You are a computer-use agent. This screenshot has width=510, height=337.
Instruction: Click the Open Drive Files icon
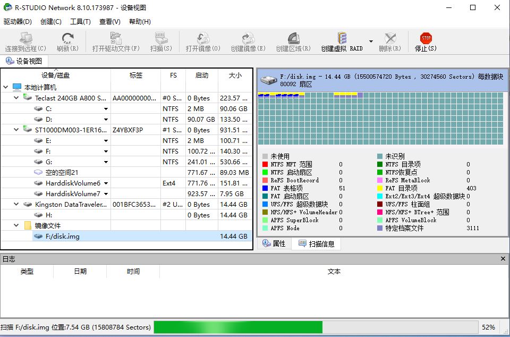coord(116,39)
